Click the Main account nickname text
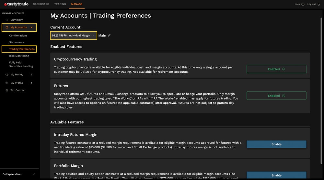The height and width of the screenshot is (180, 324). coord(102,36)
